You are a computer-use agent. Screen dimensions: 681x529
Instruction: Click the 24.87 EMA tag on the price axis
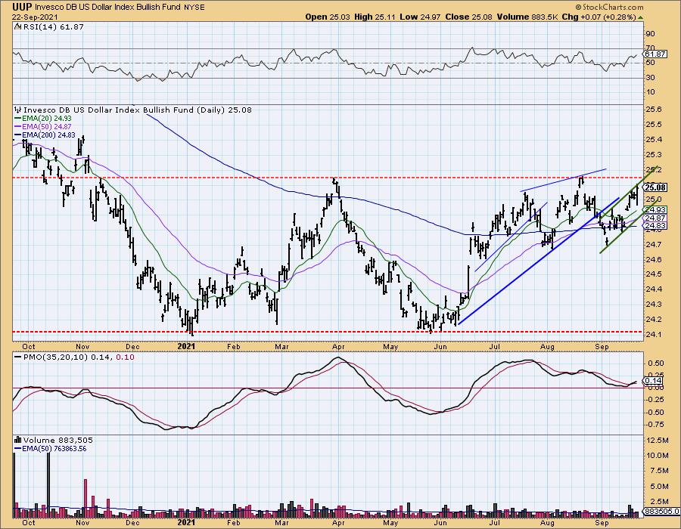pos(655,218)
